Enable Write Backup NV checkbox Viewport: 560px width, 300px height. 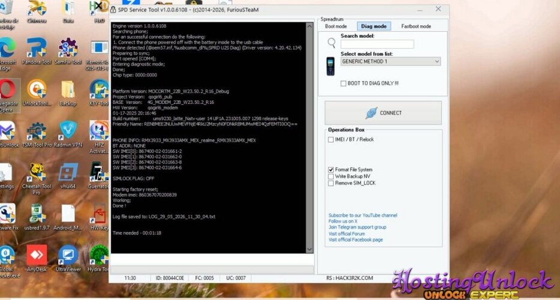point(331,176)
